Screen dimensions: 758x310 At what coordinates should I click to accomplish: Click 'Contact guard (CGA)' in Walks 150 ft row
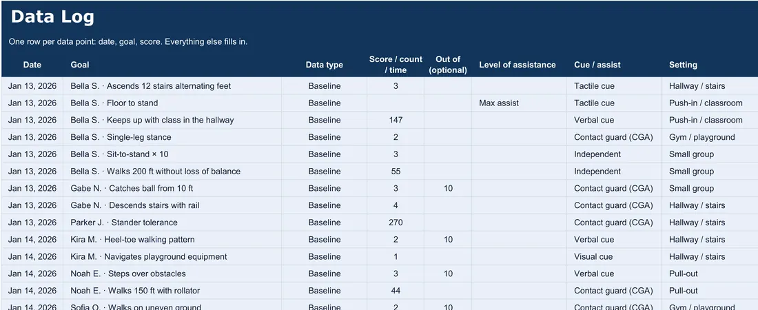pyautogui.click(x=613, y=291)
